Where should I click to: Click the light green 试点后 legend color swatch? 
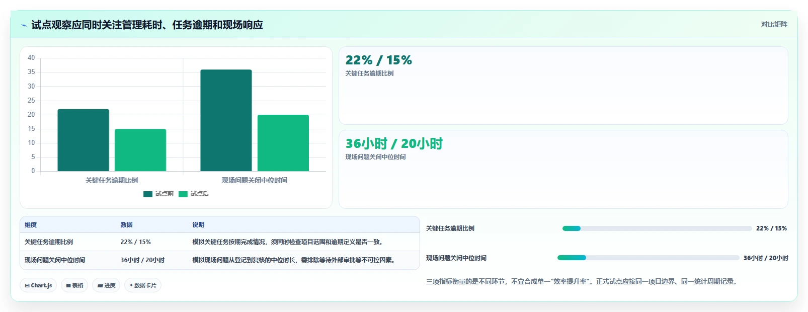coord(183,194)
